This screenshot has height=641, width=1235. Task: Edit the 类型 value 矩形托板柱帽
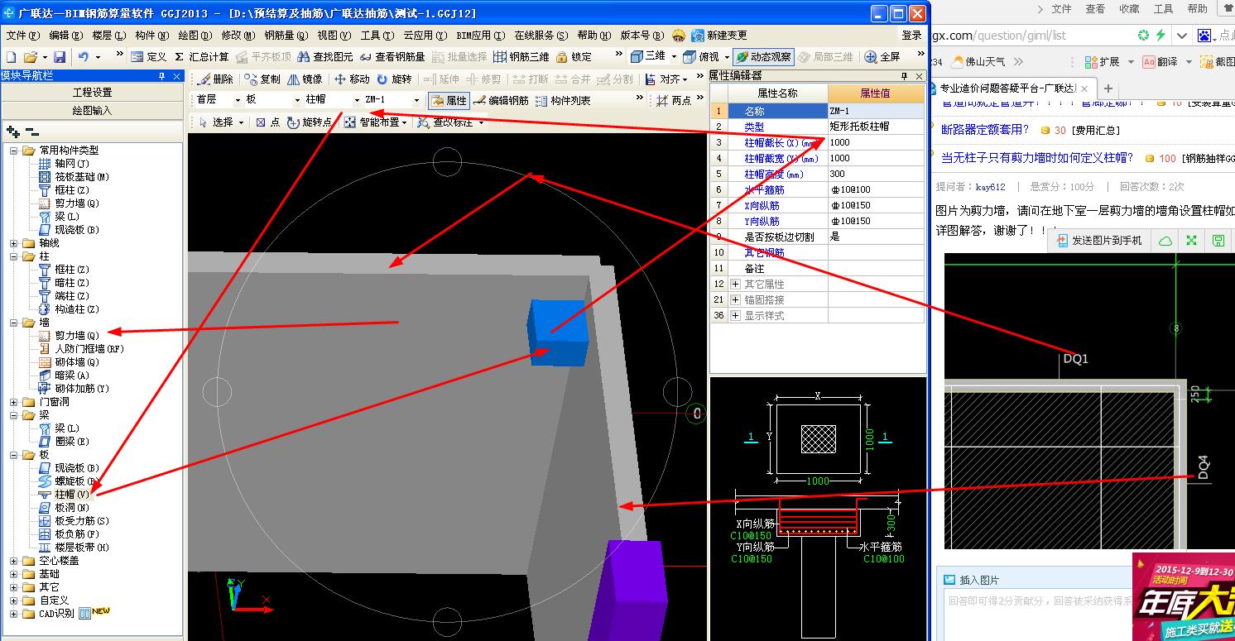tap(876, 127)
